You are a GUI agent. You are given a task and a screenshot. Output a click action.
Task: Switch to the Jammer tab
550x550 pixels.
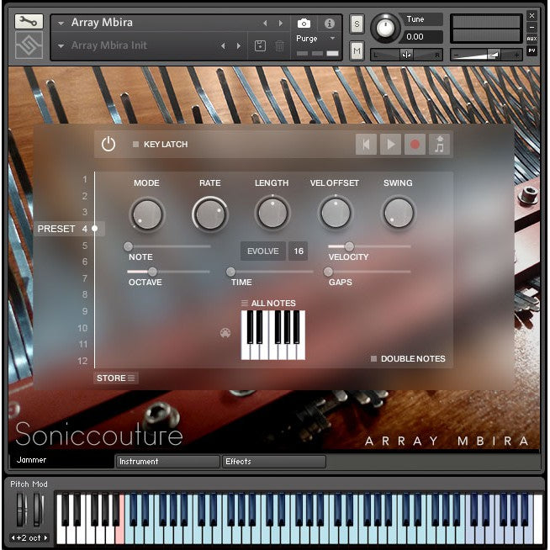point(61,460)
